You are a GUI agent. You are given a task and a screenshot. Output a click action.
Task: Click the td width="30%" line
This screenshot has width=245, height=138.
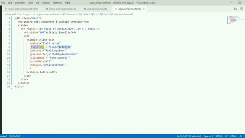click(x=50, y=33)
